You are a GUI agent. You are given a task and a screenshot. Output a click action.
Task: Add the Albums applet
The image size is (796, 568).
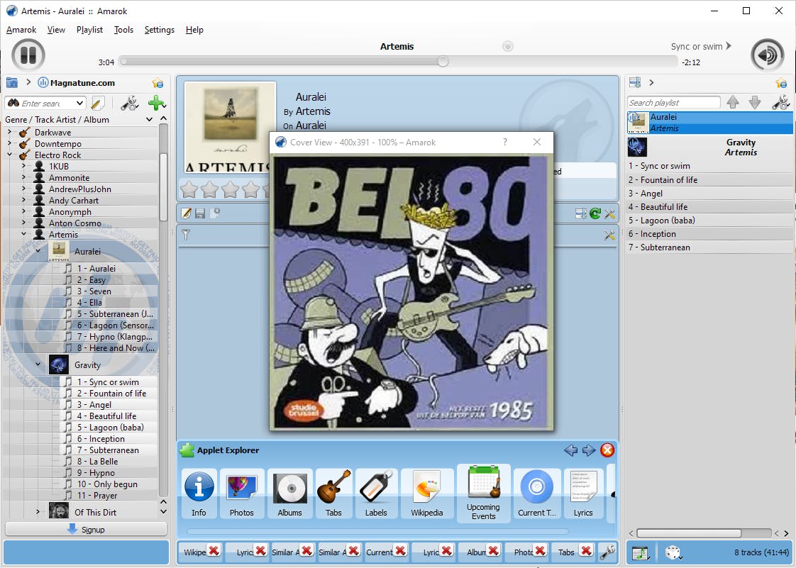pyautogui.click(x=290, y=494)
